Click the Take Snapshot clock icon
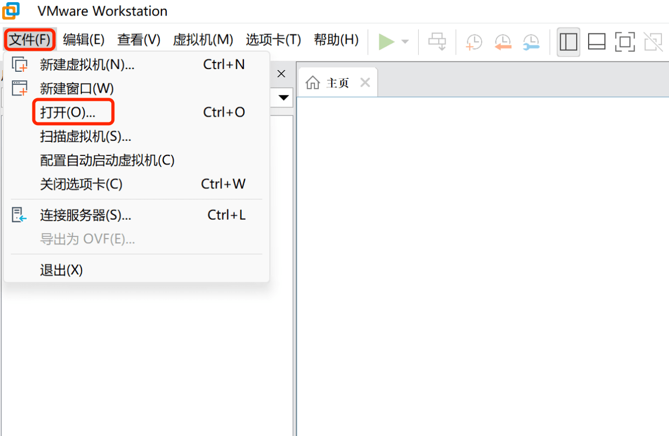669x436 pixels. (x=474, y=42)
